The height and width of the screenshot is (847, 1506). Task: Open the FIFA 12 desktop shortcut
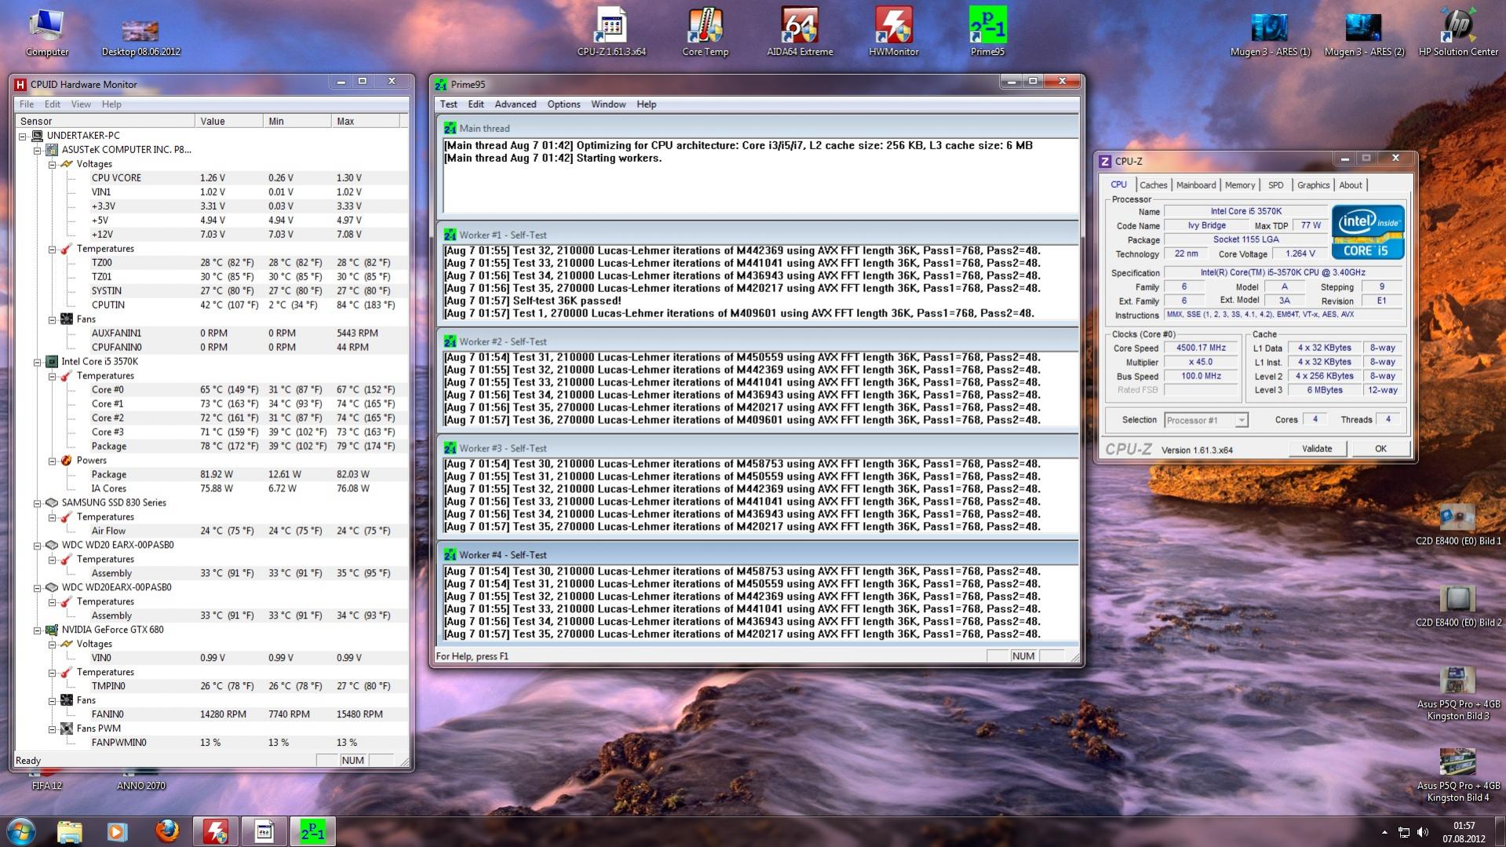coord(46,782)
